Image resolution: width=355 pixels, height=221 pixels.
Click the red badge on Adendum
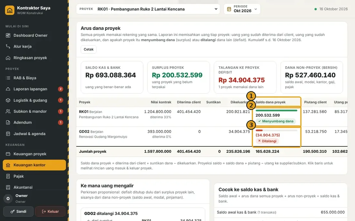(x=60, y=122)
